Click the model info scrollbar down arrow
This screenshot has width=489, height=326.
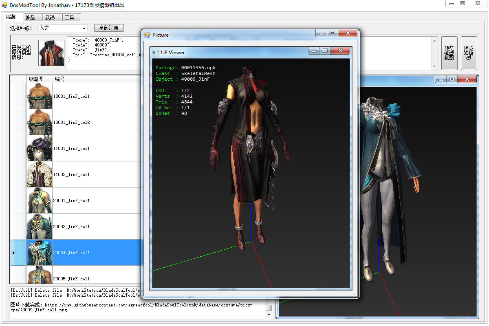434,66
